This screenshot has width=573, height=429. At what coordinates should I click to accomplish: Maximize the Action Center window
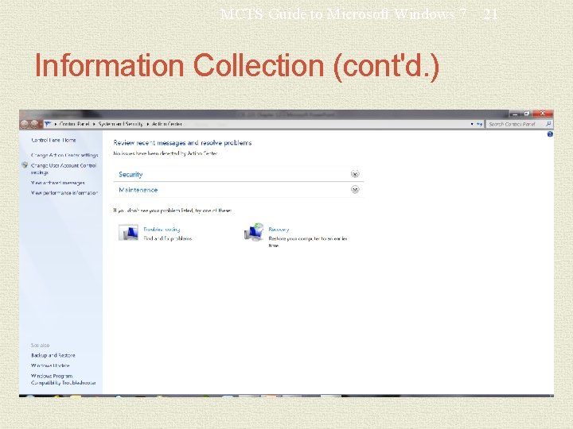coord(527,114)
